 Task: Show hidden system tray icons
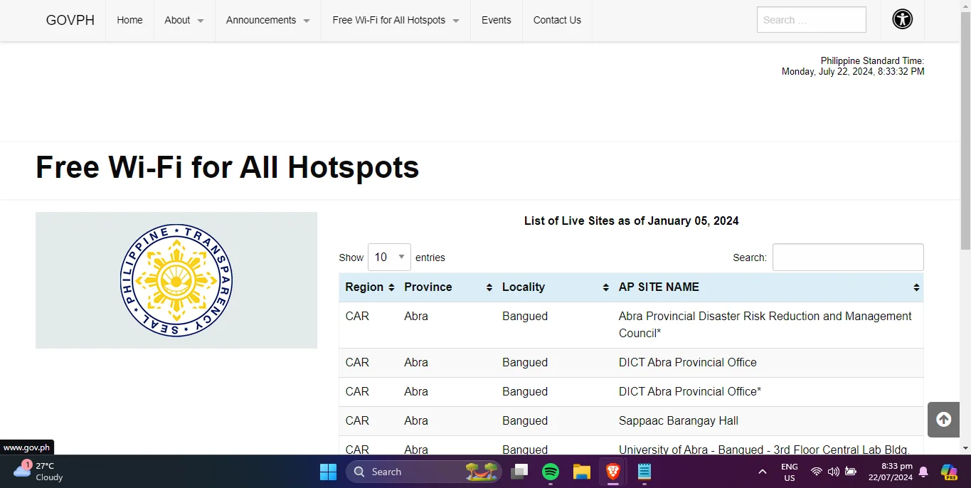coord(763,472)
